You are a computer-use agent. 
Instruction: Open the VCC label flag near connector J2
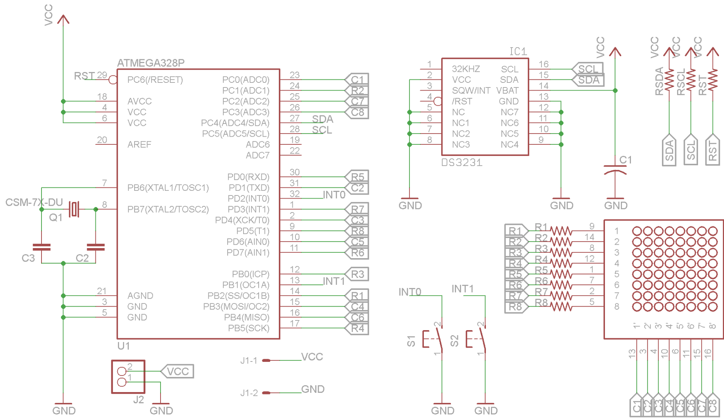[x=179, y=371]
